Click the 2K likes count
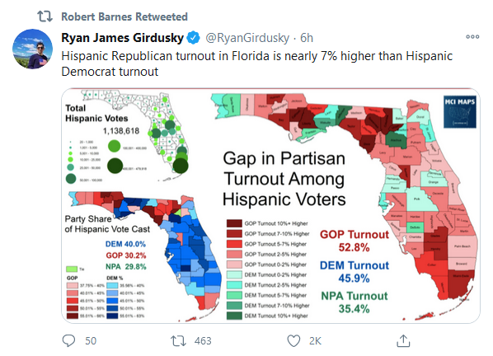 coord(315,341)
